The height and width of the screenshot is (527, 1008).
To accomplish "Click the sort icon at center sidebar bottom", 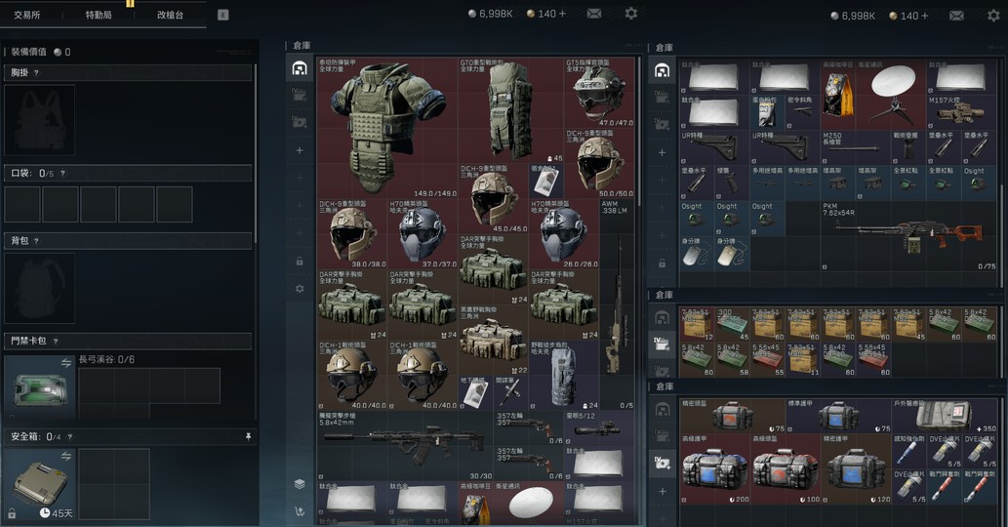I will coord(300,511).
